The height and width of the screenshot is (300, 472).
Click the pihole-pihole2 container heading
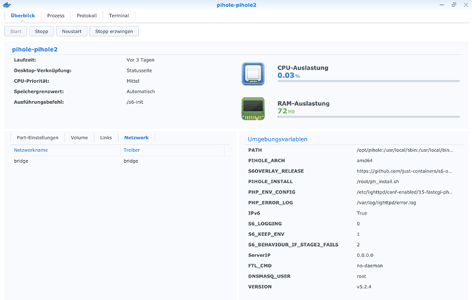point(35,49)
